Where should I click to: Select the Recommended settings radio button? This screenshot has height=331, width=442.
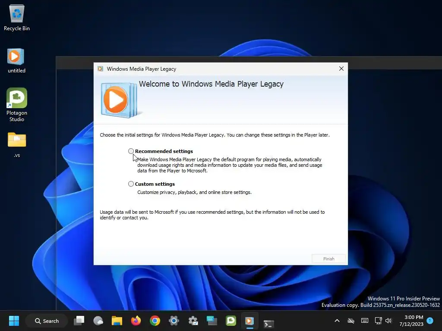pyautogui.click(x=131, y=151)
